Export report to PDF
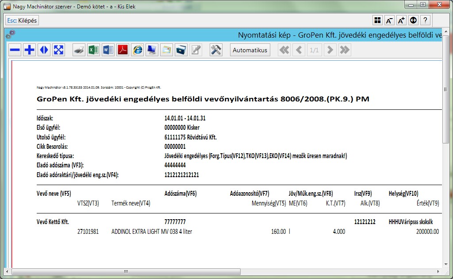Screen dimensions: 453x279 click(123, 50)
